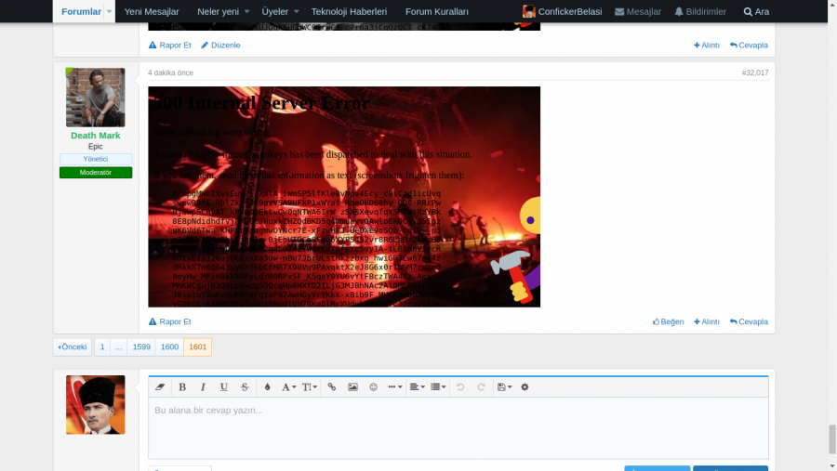Open the text alignment dropdown

[417, 387]
